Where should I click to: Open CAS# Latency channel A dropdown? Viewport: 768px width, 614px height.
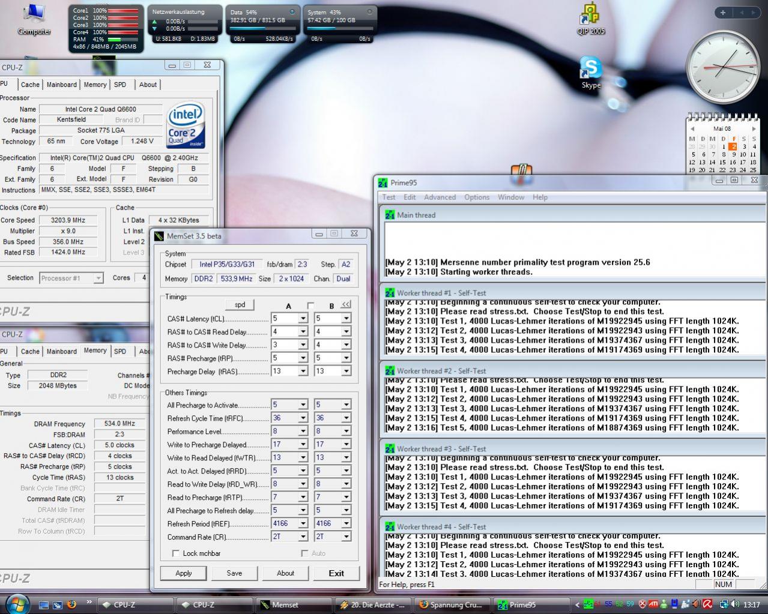[303, 319]
